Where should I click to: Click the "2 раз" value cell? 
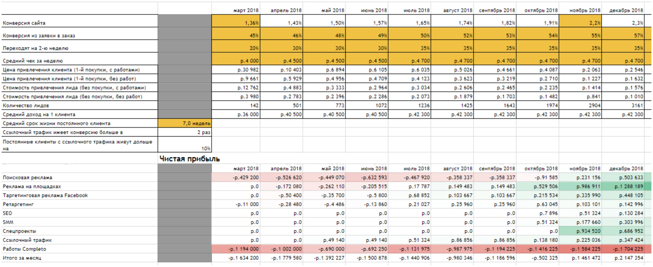[184, 132]
